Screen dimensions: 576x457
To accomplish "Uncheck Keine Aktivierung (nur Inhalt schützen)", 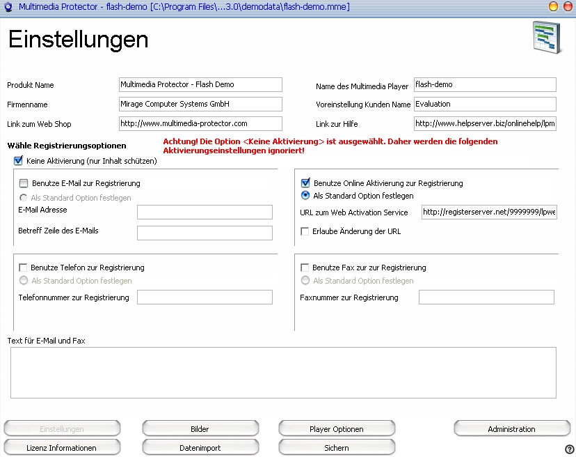I will point(18,161).
